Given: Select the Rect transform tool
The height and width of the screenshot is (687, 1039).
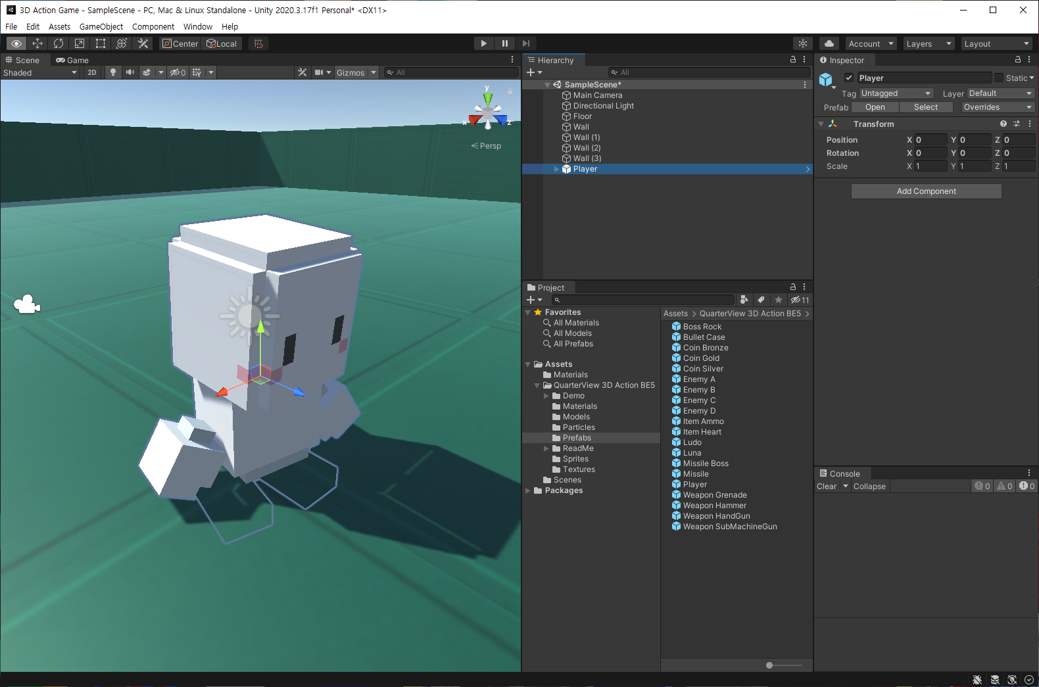Looking at the screenshot, I should tap(101, 43).
